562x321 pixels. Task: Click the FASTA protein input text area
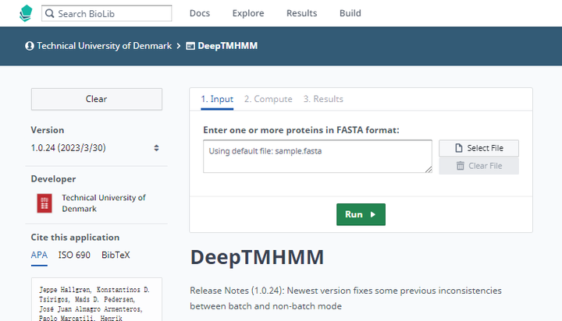[317, 156]
